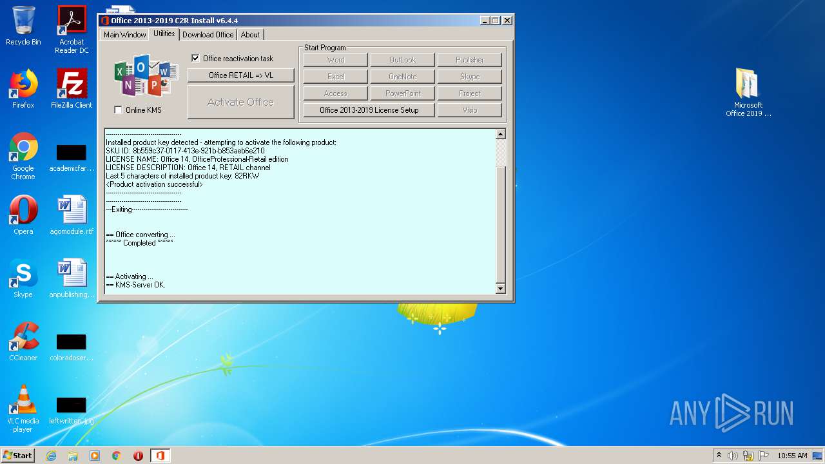Click Office RETAIL => VL button
The width and height of the screenshot is (825, 464).
pos(241,75)
